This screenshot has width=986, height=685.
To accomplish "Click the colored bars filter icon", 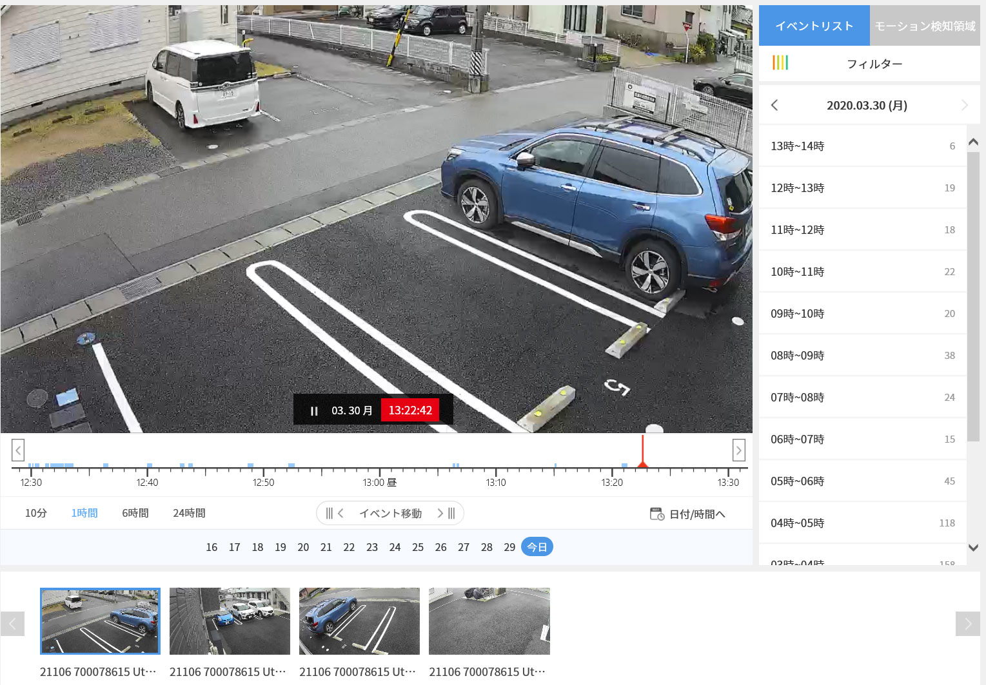I will pyautogui.click(x=780, y=63).
